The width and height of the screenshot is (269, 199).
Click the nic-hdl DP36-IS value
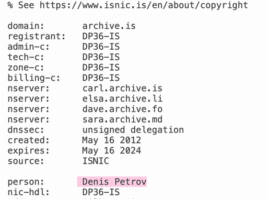click(x=101, y=192)
